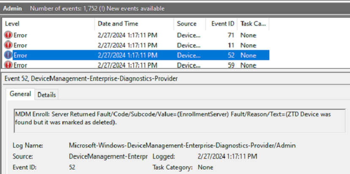The height and width of the screenshot is (174, 350).
Task: Switch to the Details tab
Action: click(46, 95)
